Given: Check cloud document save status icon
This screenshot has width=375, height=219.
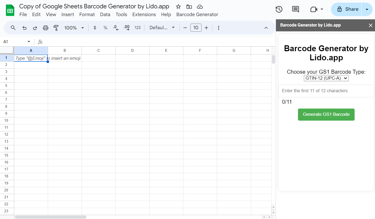Looking at the screenshot, I should 200,7.
